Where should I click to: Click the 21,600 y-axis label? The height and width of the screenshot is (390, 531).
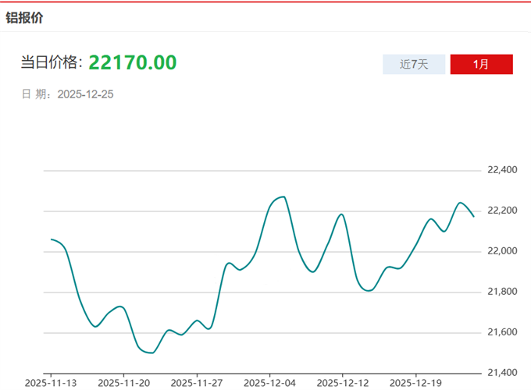502,332
